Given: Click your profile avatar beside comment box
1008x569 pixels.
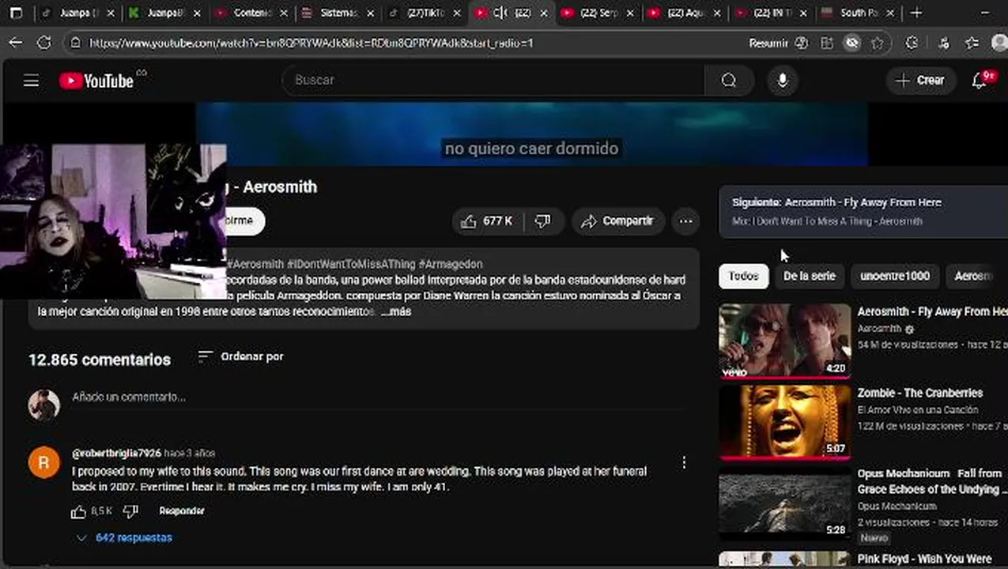Looking at the screenshot, I should tap(44, 405).
